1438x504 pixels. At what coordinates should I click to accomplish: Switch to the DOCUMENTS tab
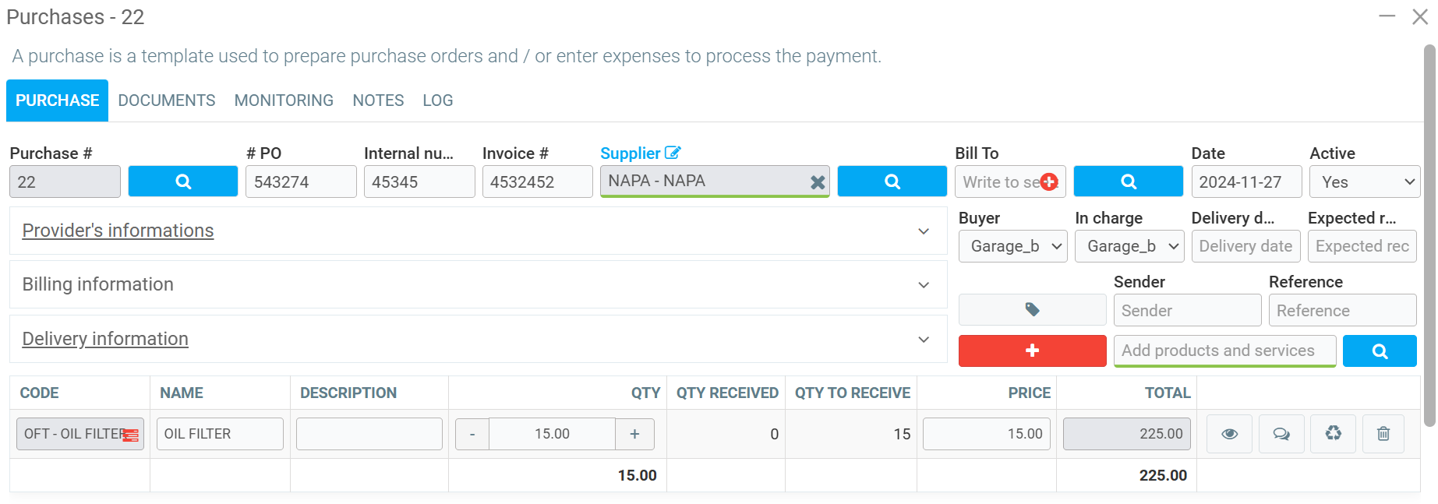pyautogui.click(x=167, y=100)
